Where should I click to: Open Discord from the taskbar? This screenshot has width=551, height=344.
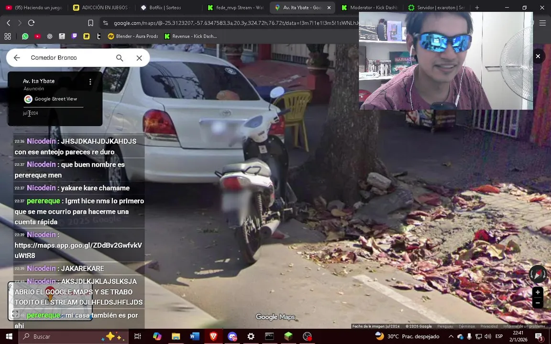click(232, 336)
